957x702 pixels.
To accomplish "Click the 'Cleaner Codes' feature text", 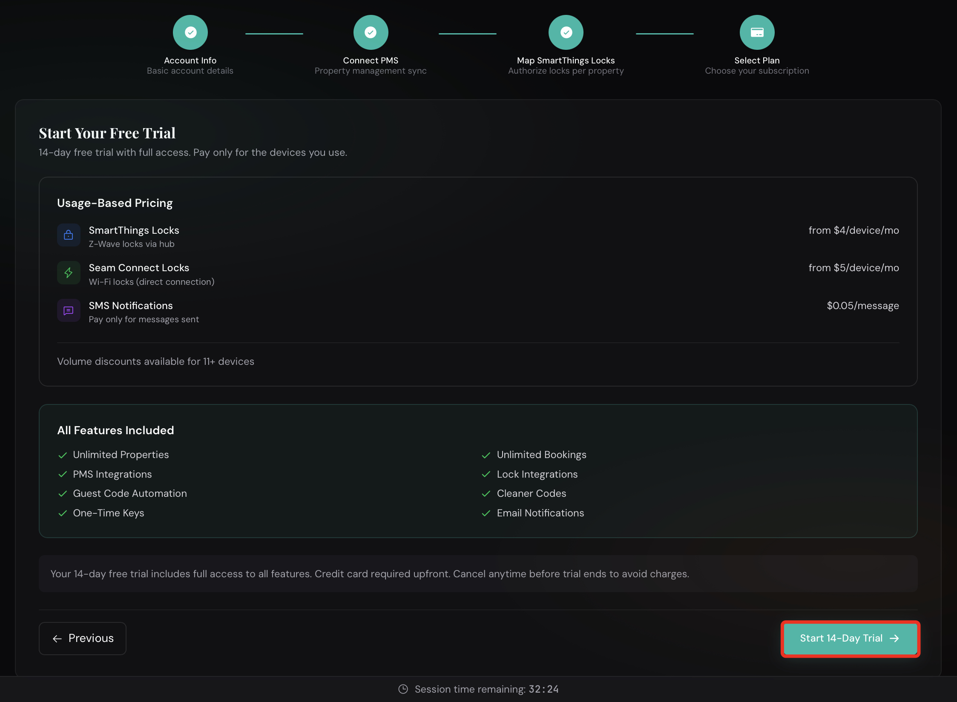I will 532,493.
